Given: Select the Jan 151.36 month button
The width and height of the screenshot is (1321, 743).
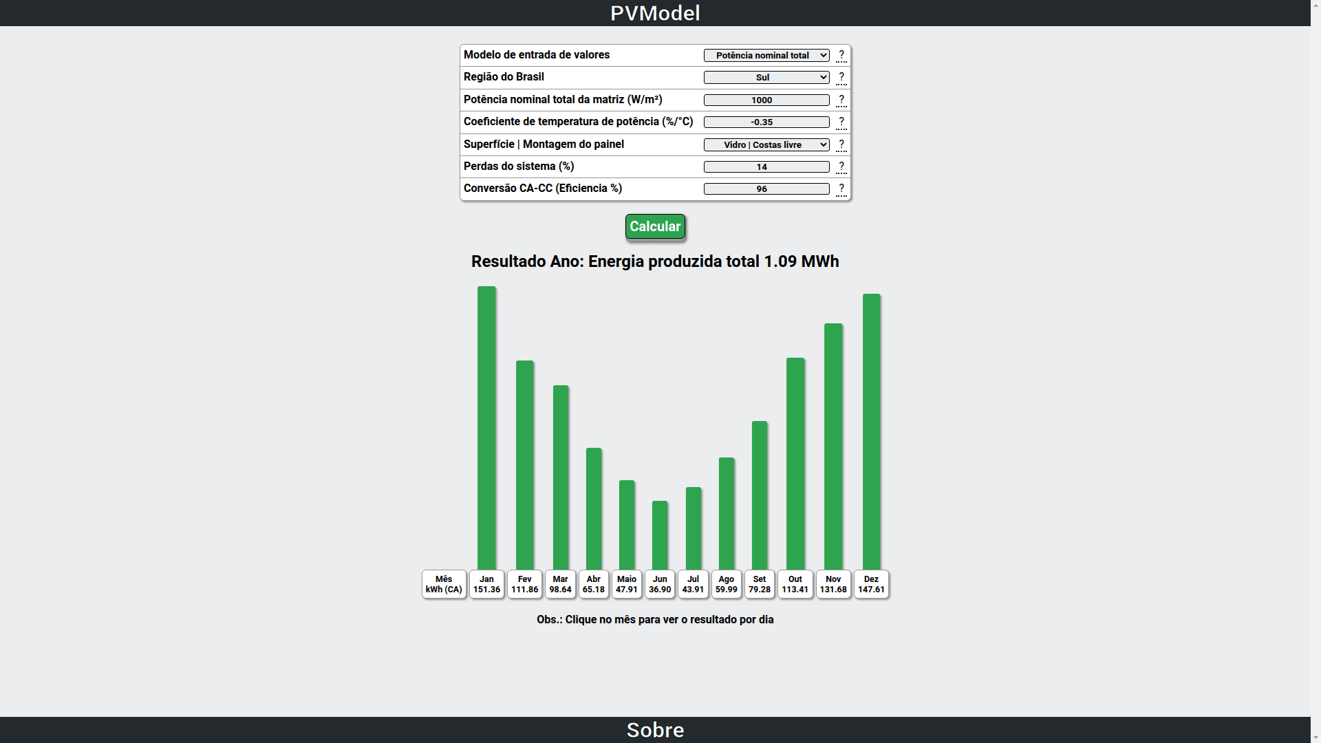Looking at the screenshot, I should [x=486, y=584].
